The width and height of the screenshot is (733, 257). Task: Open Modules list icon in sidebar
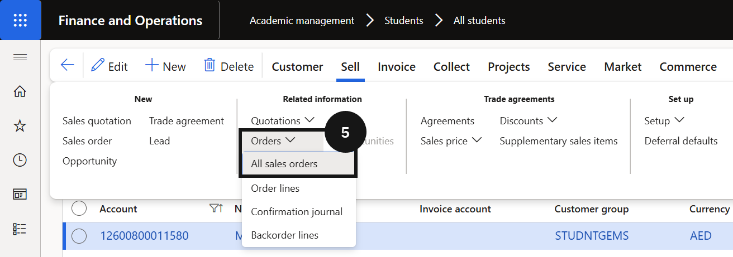tap(20, 229)
